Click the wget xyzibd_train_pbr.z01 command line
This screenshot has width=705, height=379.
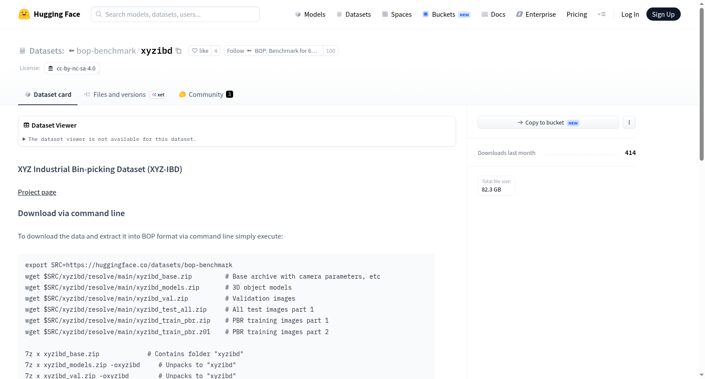tap(177, 332)
